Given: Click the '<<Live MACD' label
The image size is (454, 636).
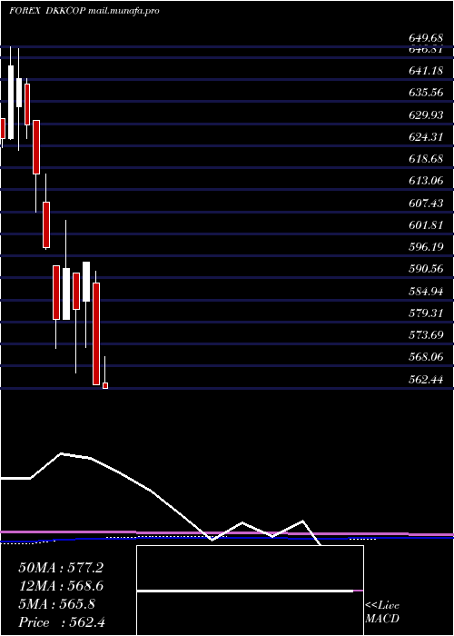Looking at the screenshot, I should (382, 612).
